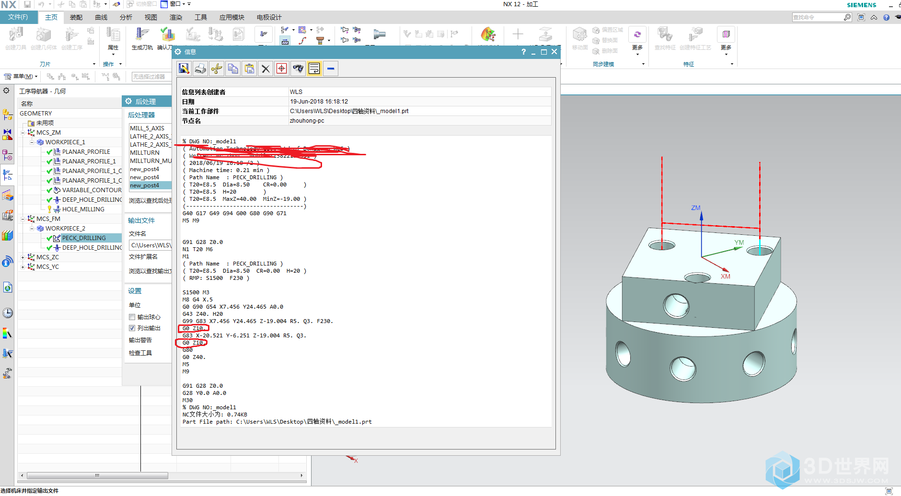This screenshot has height=496, width=901.
Task: Click the navigator horizontal scrollbar thumb
Action: coord(97,476)
